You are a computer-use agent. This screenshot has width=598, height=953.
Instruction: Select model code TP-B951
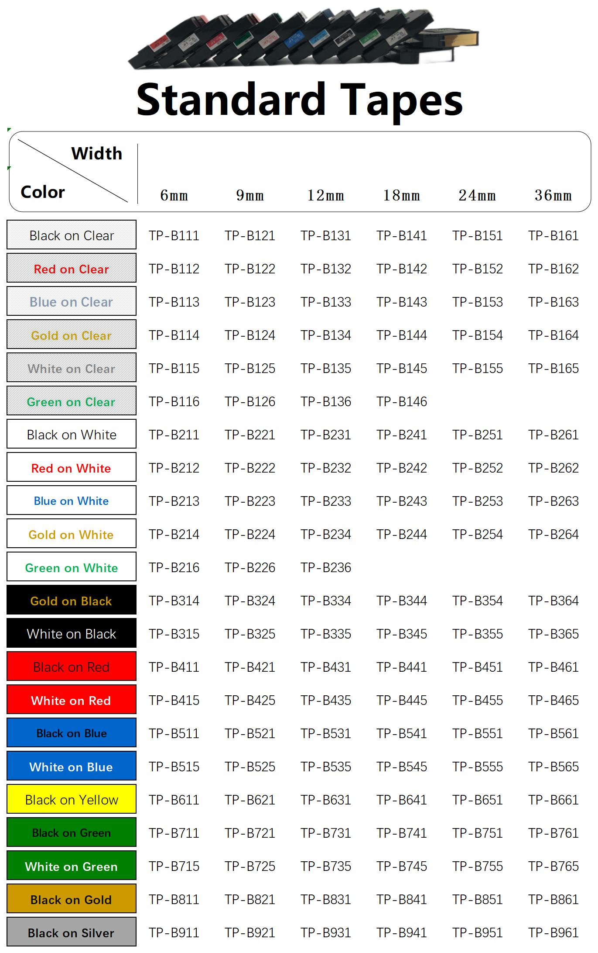[x=478, y=932]
